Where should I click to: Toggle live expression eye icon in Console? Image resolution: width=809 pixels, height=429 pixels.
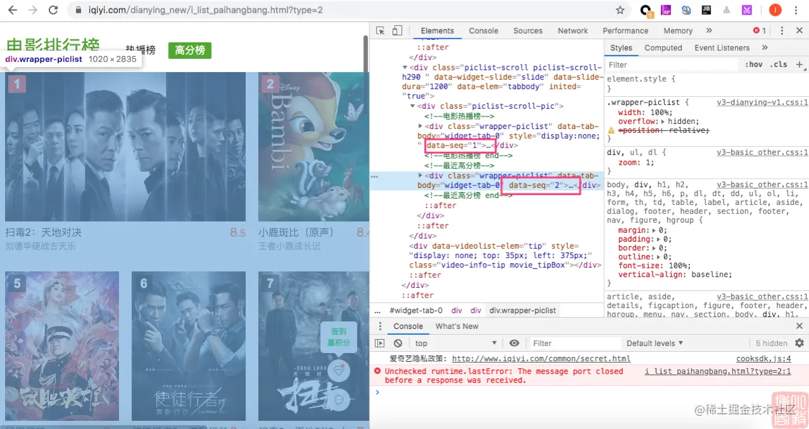coord(514,343)
